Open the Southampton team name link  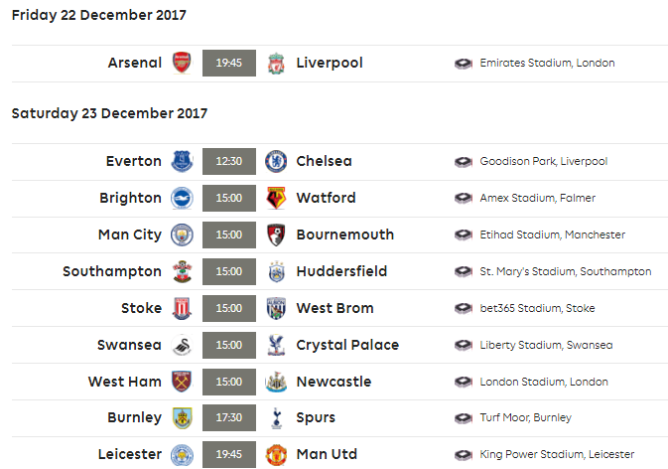112,271
